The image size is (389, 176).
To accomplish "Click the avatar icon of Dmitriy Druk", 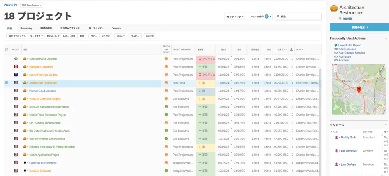I will 336,137.
